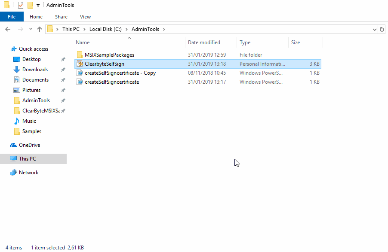Switch to the Share ribbon tab
Viewport: 388px width, 252px height.
[61, 17]
